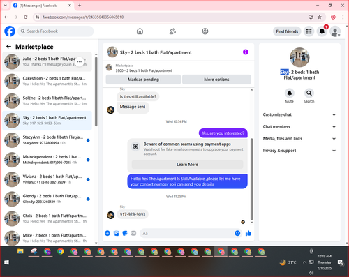The height and width of the screenshot is (277, 349).
Task: Open the emoji picker in message box
Action: 237,233
